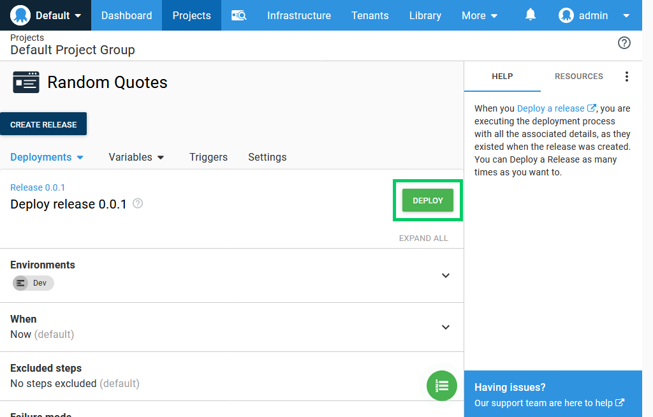Open the Variables dropdown menu

136,157
